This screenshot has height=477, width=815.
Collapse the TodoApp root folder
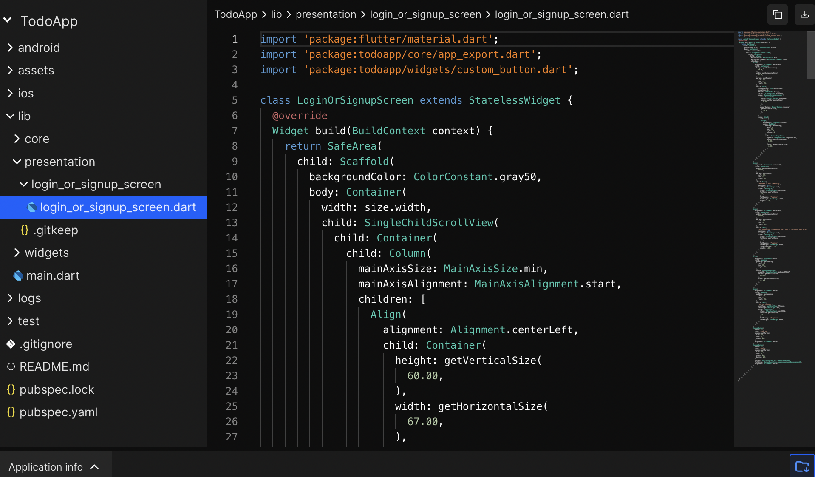[x=8, y=20]
